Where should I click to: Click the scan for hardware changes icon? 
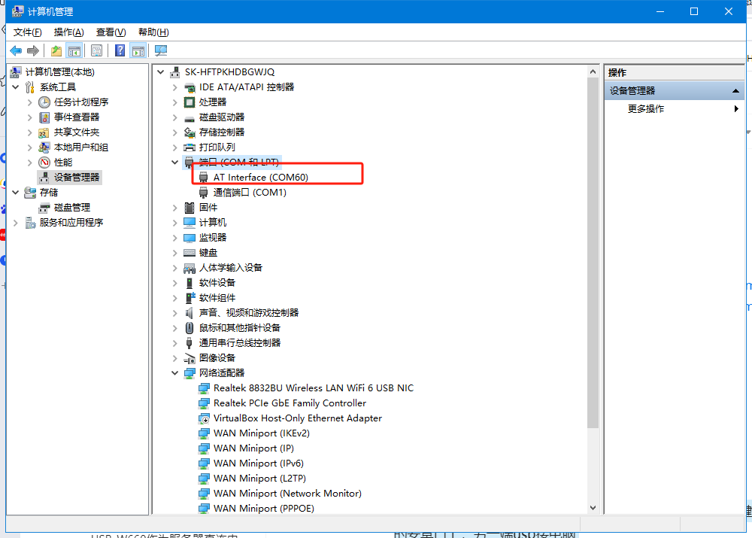tap(160, 50)
